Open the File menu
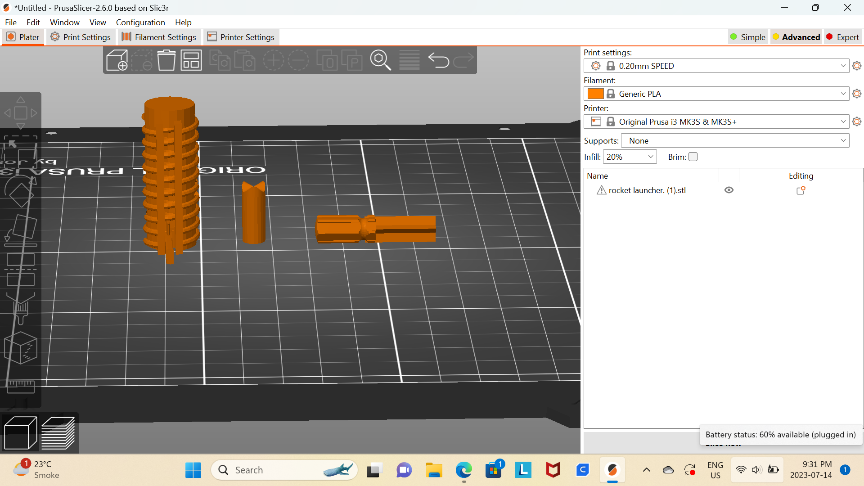This screenshot has width=864, height=486. click(x=11, y=22)
